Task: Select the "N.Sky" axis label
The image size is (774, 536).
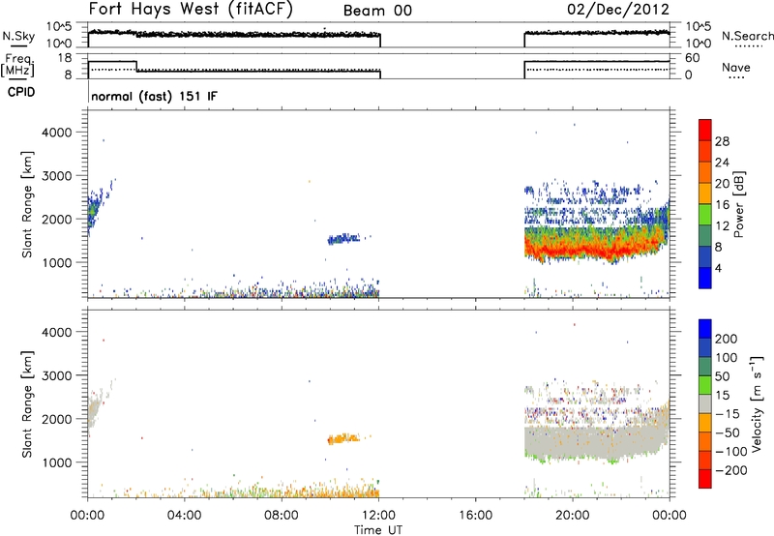Action: click(18, 36)
